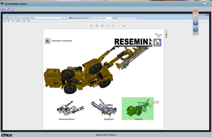The height and width of the screenshot is (137, 212).
Task: Select the zoom-fit tool icon in toolbar
Action: click(113, 26)
